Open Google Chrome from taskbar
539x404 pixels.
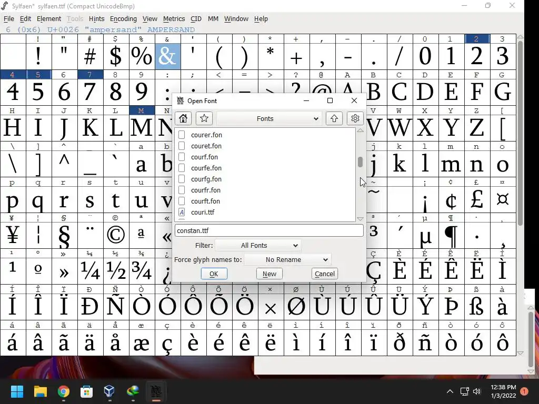(x=63, y=391)
